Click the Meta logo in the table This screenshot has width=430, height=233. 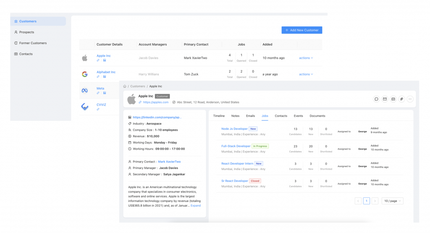[x=85, y=90]
